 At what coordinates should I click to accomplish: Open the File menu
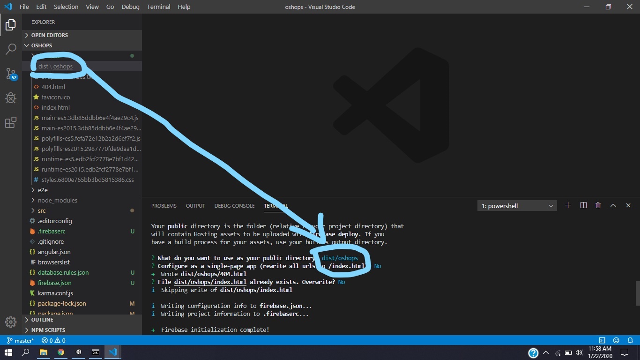pyautogui.click(x=24, y=7)
